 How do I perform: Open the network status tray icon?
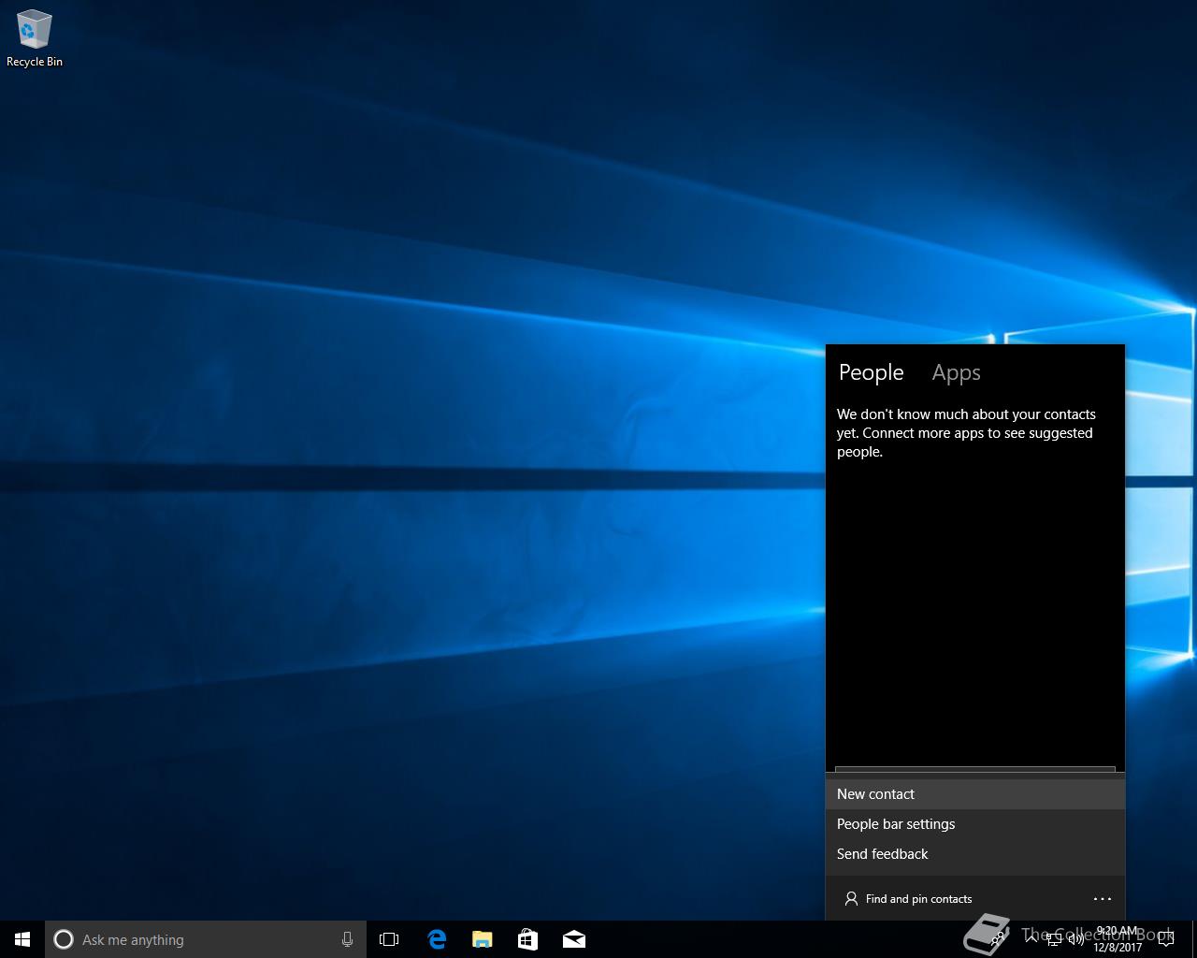[x=1054, y=939]
